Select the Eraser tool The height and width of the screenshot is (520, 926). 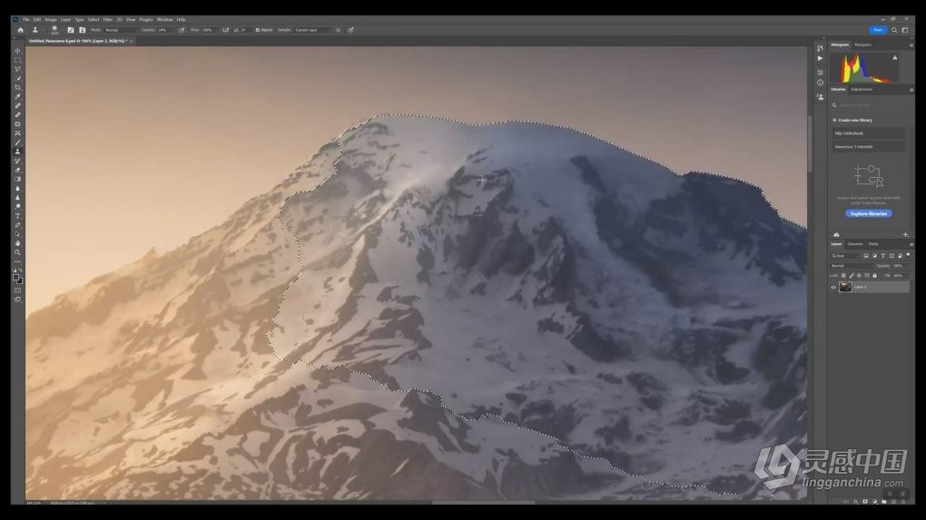(18, 170)
